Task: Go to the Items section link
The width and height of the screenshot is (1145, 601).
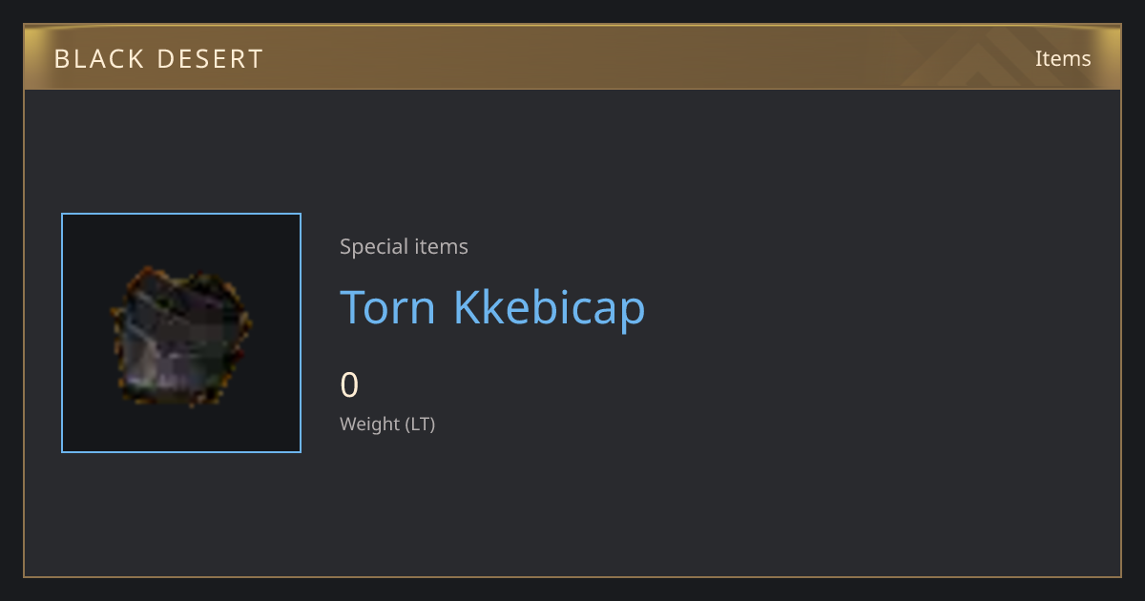Action: [x=1063, y=58]
